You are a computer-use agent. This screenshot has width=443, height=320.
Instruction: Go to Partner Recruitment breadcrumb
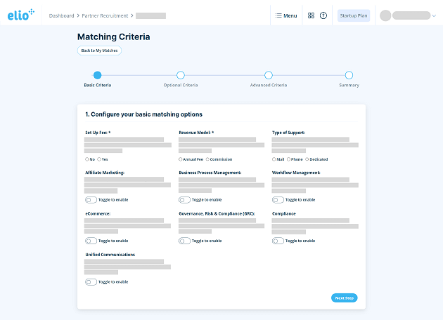(105, 15)
